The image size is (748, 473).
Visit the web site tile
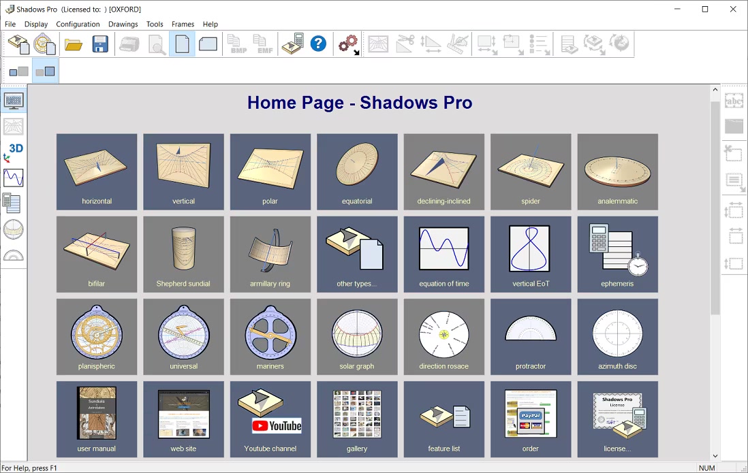pos(183,419)
